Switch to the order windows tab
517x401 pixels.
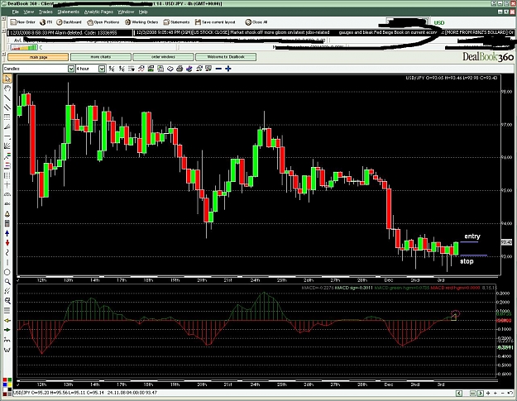click(x=163, y=57)
